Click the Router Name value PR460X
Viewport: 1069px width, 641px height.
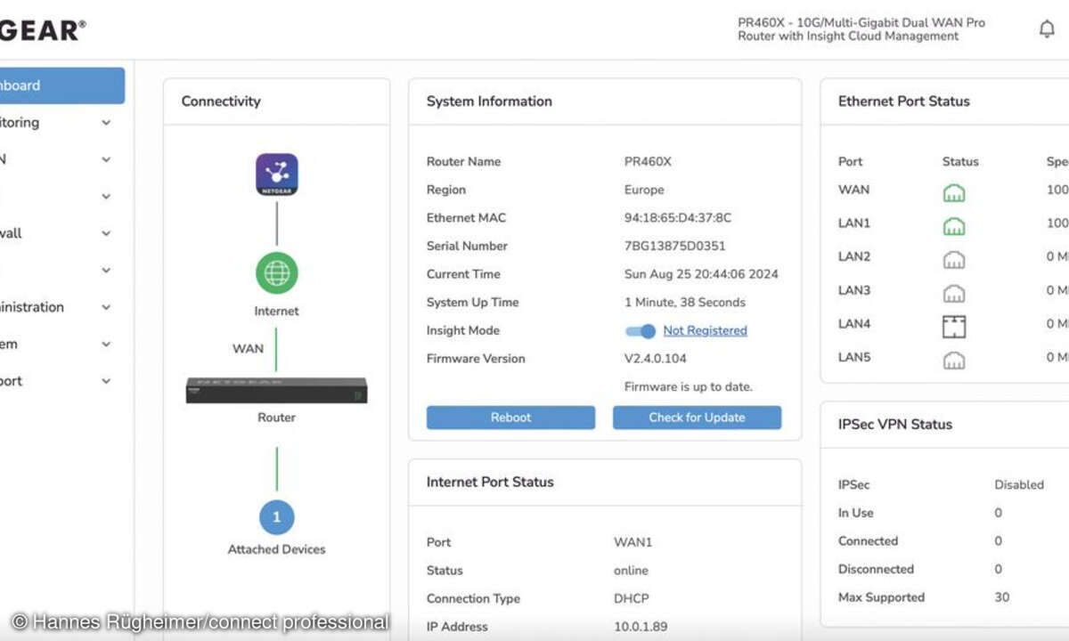point(648,162)
